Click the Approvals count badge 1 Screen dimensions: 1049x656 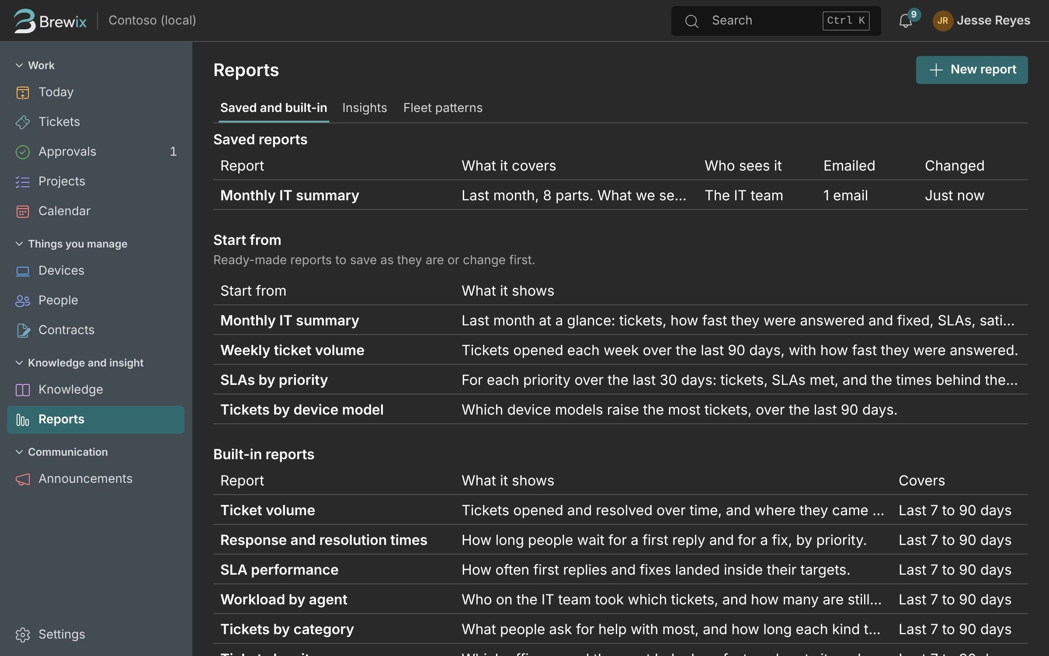(x=173, y=151)
